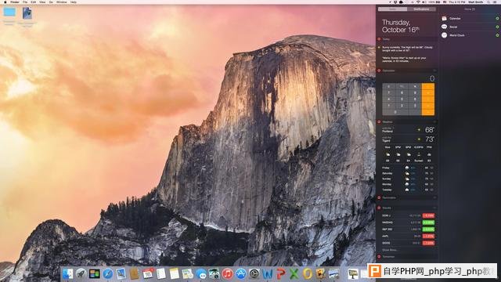This screenshot has width=501, height=282.
Task: Select Tigard weather row
Action: [x=408, y=139]
